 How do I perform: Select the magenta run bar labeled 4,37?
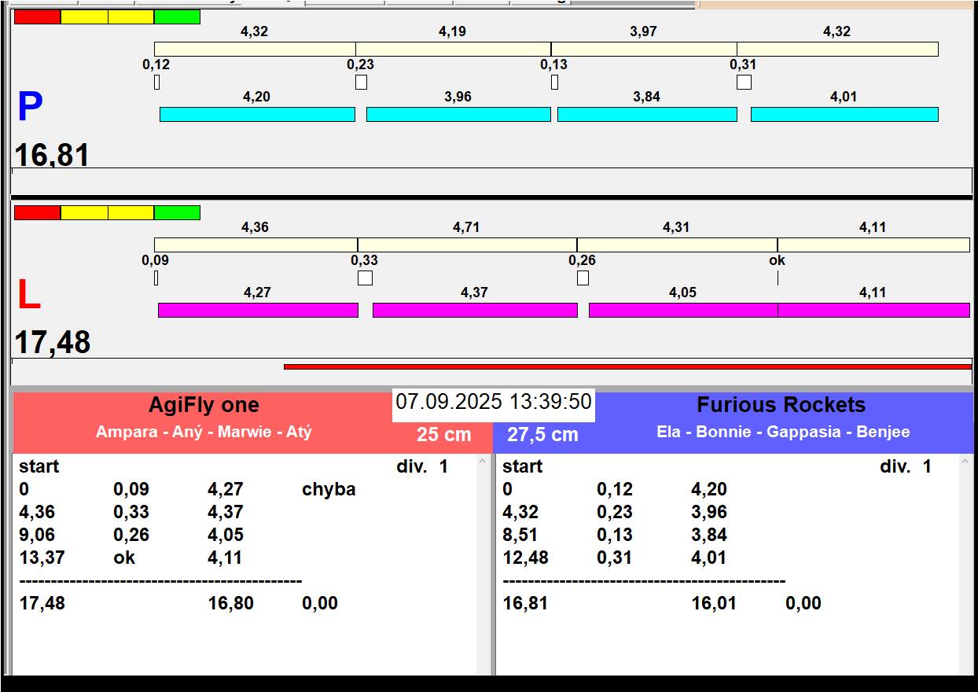pyautogui.click(x=475, y=310)
